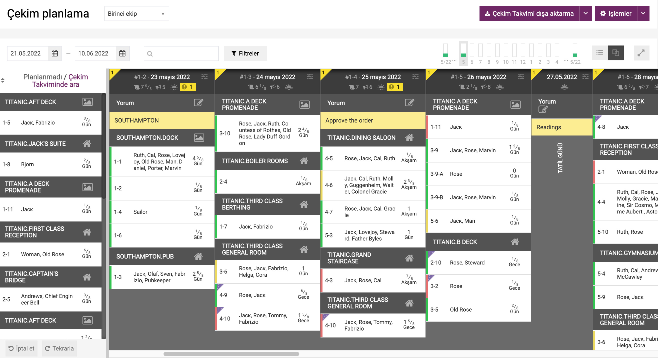This screenshot has width=658, height=358.
Task: Click TITANIC.B DECK house icon
Action: tap(515, 242)
